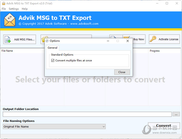Click the Convert button
Image resolution: width=182 pixels, height=139 pixels.
164,126
